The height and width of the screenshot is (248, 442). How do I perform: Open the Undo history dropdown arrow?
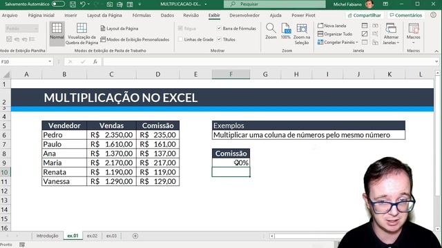pos(88,4)
